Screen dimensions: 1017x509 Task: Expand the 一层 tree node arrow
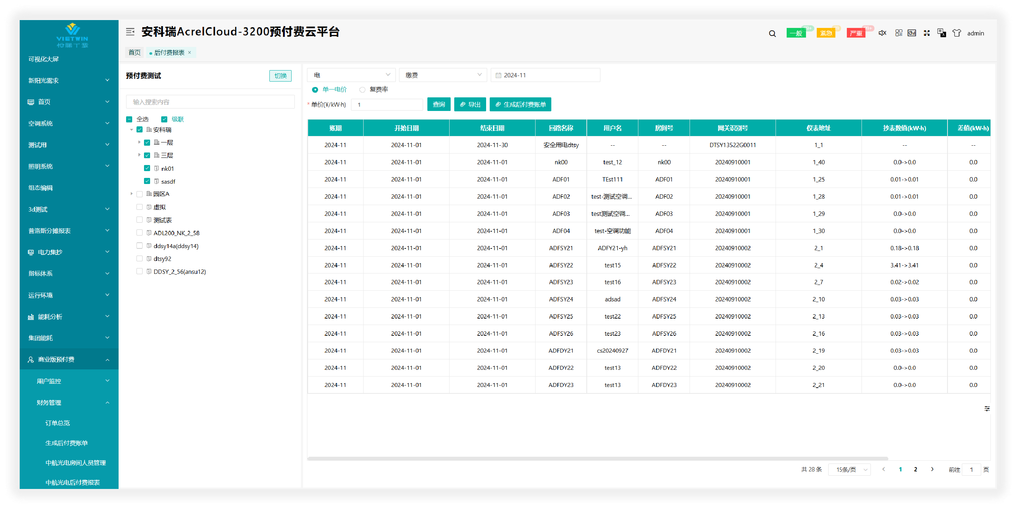[x=139, y=142]
